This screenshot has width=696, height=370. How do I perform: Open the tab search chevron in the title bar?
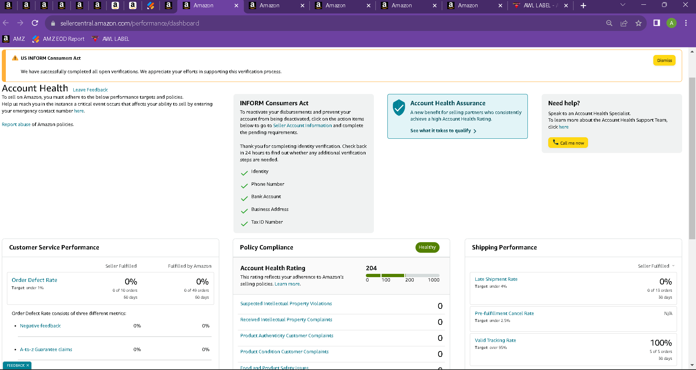[623, 5]
